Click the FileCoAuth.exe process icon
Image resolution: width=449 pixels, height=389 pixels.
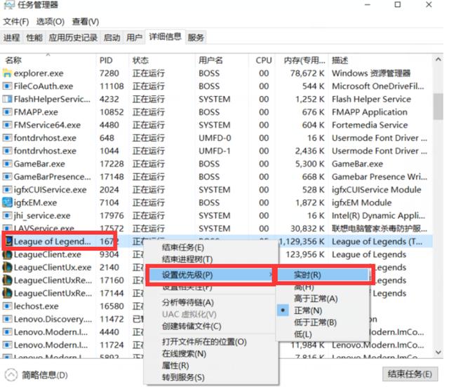[x=8, y=86]
